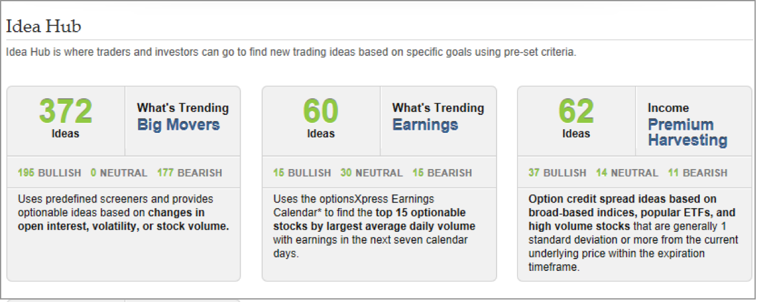Viewport: 757px width, 302px height.
Task: Show 14 Neutral Premium Harvesting ideas
Action: coord(626,173)
